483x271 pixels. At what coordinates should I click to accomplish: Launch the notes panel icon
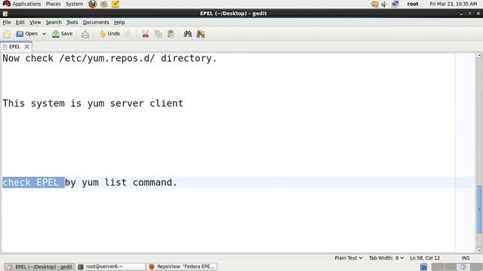tap(115, 4)
